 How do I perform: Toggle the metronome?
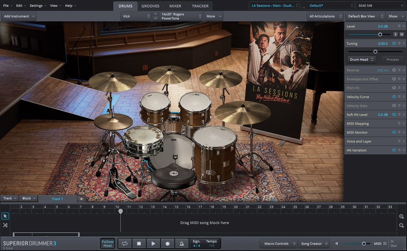point(182,243)
